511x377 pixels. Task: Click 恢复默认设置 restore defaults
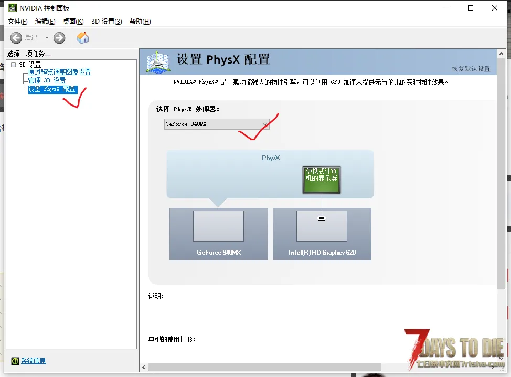coord(471,69)
